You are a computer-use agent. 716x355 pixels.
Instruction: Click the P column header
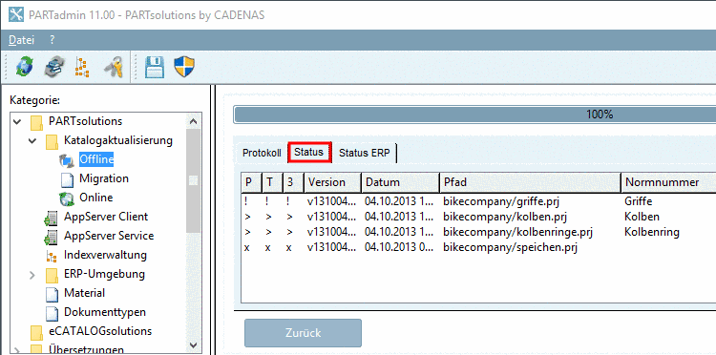pos(251,182)
